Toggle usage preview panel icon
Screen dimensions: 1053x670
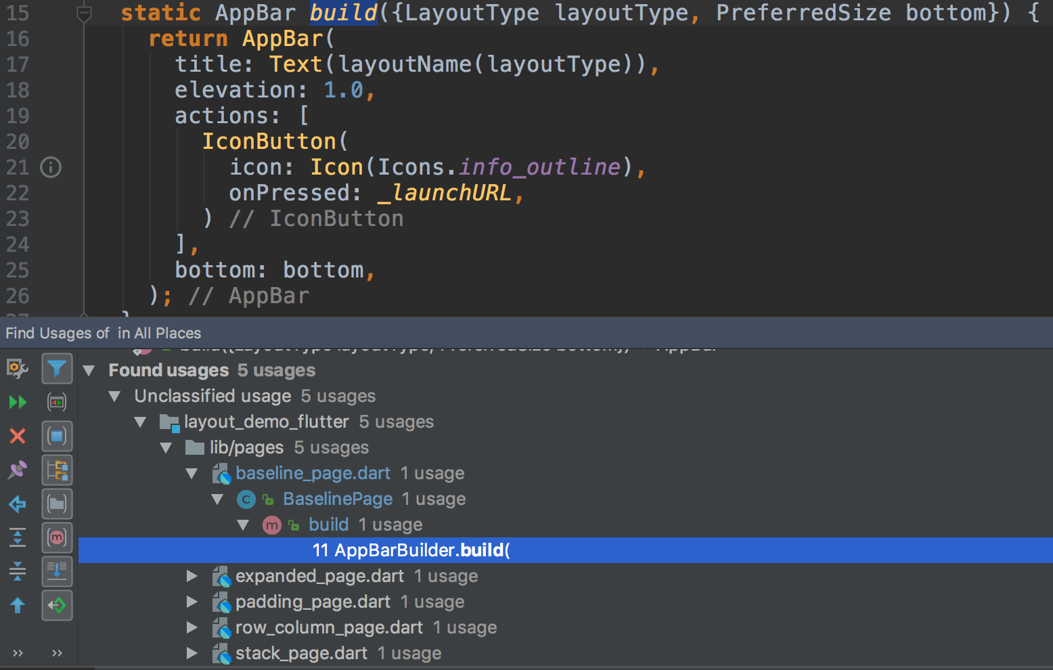(x=57, y=606)
